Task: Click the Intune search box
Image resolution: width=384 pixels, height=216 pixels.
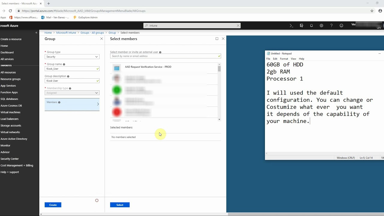Action: tap(192, 25)
